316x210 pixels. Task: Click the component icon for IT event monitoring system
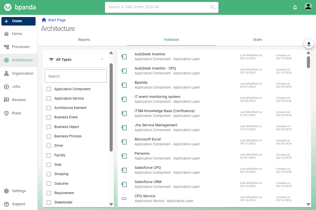click(x=124, y=99)
